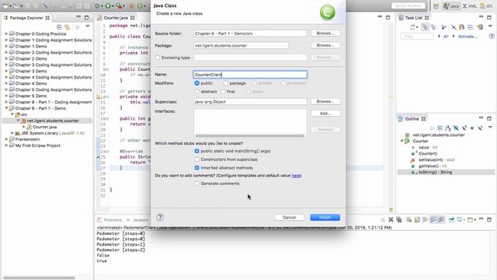Click the Open Perspective icon
497x280 pixels.
(436, 6)
